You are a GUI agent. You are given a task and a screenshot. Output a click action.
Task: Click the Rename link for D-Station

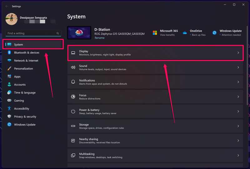coord(99,38)
